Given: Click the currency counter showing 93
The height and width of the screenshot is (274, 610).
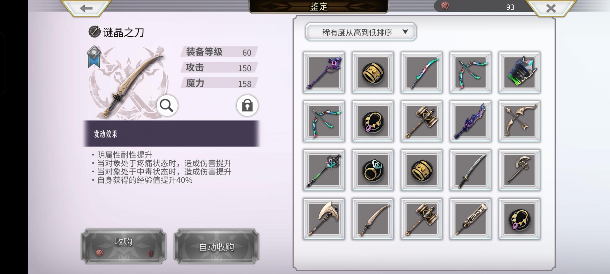Looking at the screenshot, I should 483,6.
